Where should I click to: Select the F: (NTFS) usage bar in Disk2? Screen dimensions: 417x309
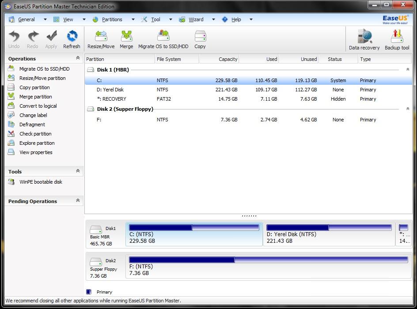[x=268, y=260]
